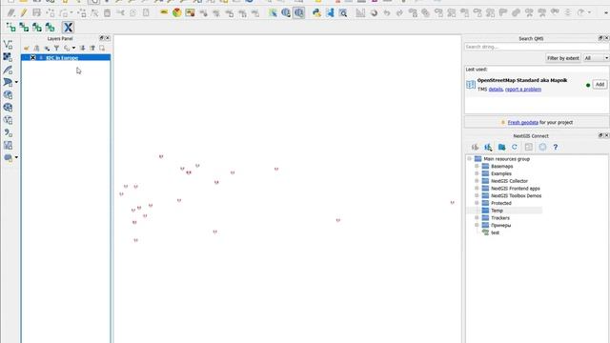The width and height of the screenshot is (610, 343).
Task: Open filter-by-expression dropdown in Layers Panel
Action: coord(73,49)
